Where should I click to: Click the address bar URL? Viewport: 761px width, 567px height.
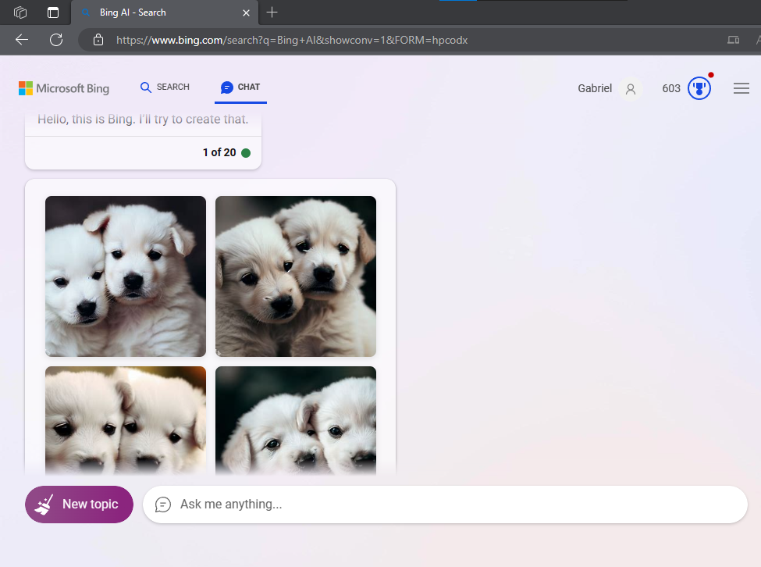[292, 40]
